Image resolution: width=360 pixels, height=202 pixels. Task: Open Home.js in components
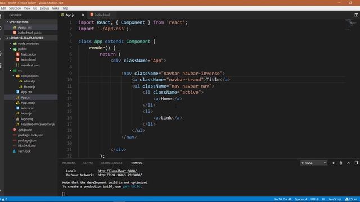[30, 86]
